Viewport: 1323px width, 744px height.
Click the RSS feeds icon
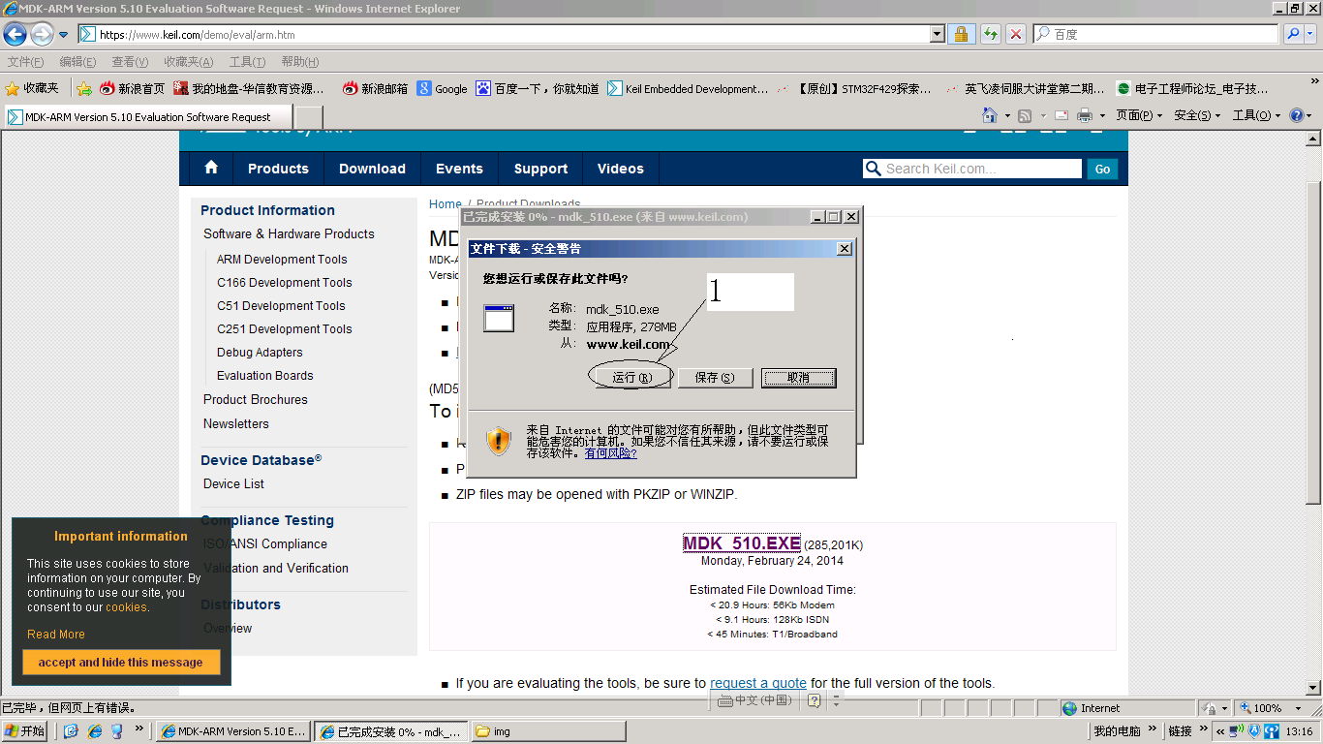pyautogui.click(x=1025, y=115)
